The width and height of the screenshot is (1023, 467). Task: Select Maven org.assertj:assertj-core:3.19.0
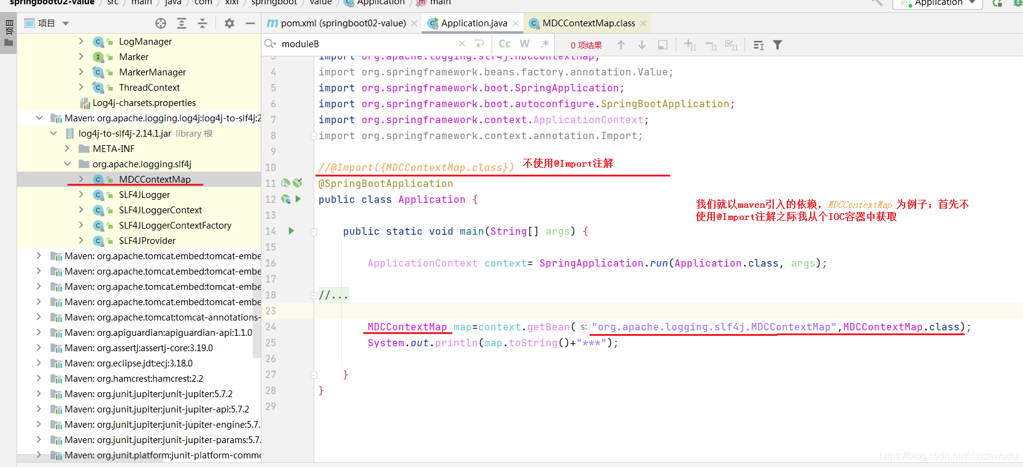coord(139,347)
